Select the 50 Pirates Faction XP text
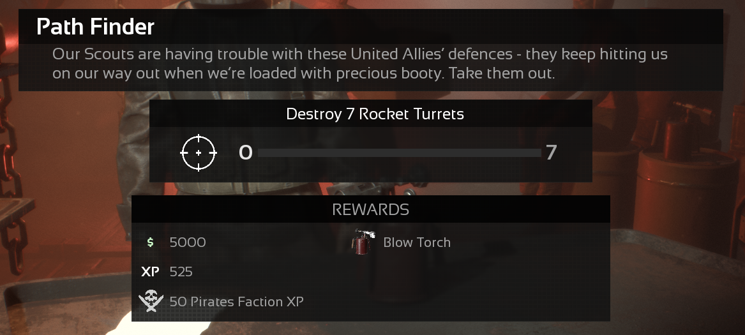This screenshot has height=335, width=745. coord(237,301)
